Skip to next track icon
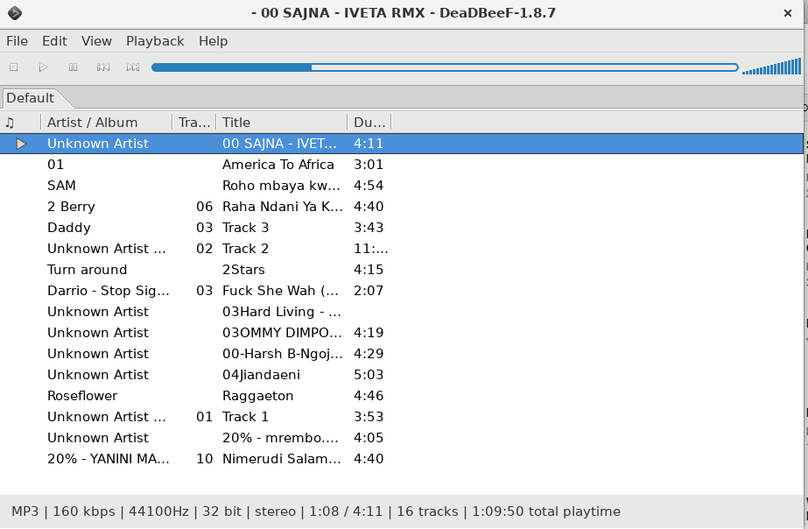 [x=132, y=67]
